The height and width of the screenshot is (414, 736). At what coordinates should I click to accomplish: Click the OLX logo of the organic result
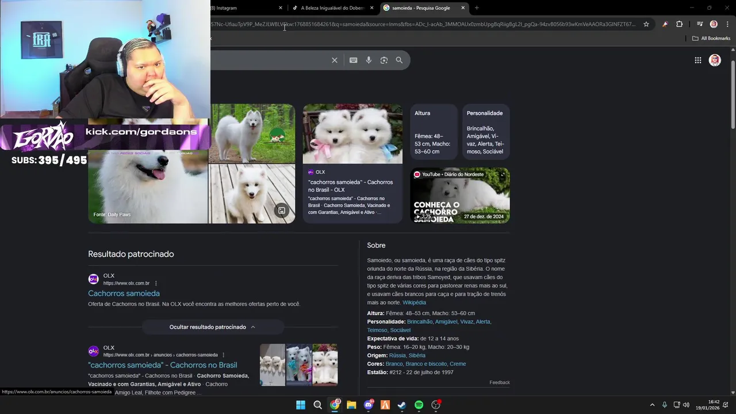[x=93, y=351]
